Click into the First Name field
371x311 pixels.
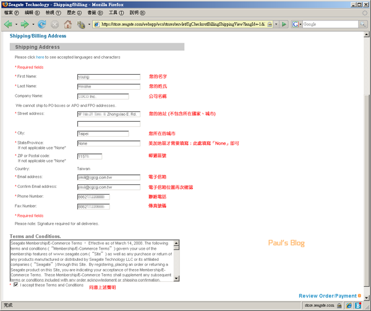point(109,77)
